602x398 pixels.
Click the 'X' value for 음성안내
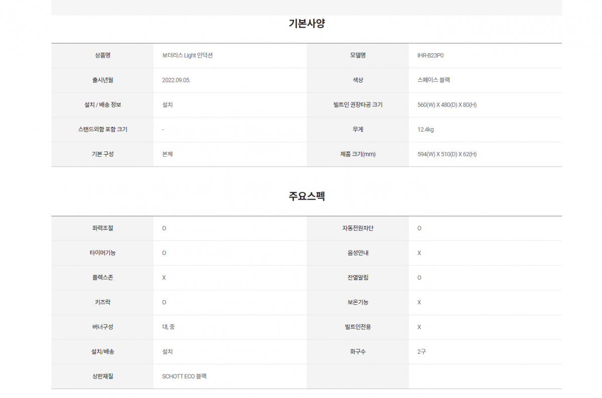click(419, 253)
